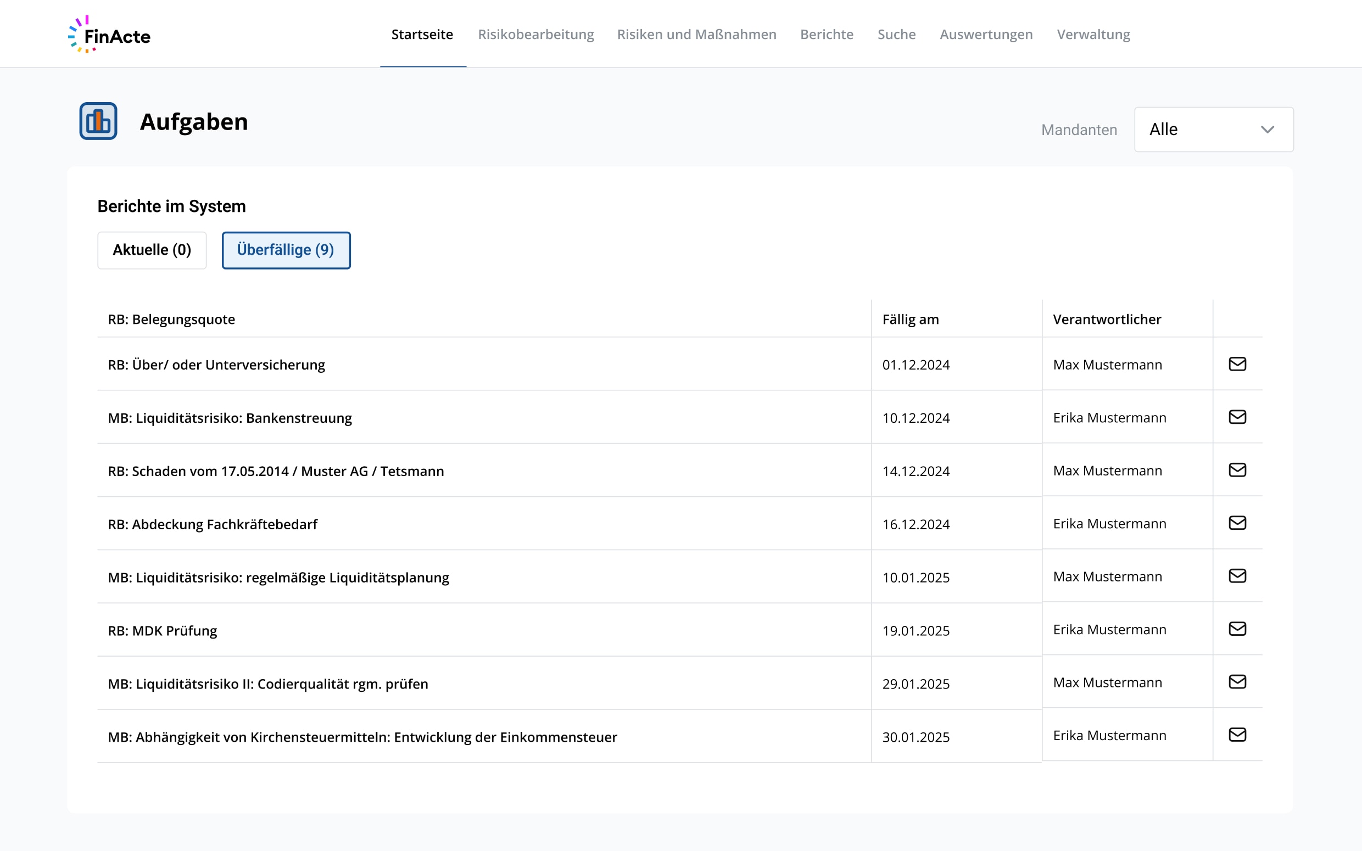The height and width of the screenshot is (851, 1362).
Task: Click the date 01.12.2024
Action: click(x=916, y=365)
